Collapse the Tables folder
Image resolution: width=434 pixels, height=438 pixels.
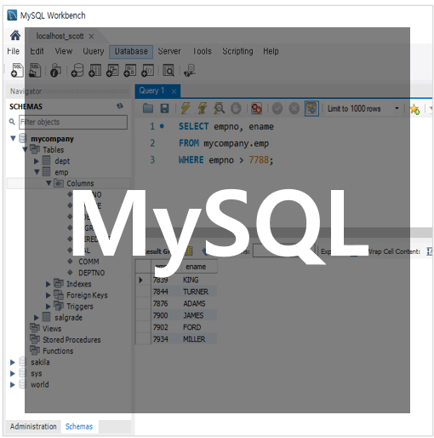coord(25,149)
